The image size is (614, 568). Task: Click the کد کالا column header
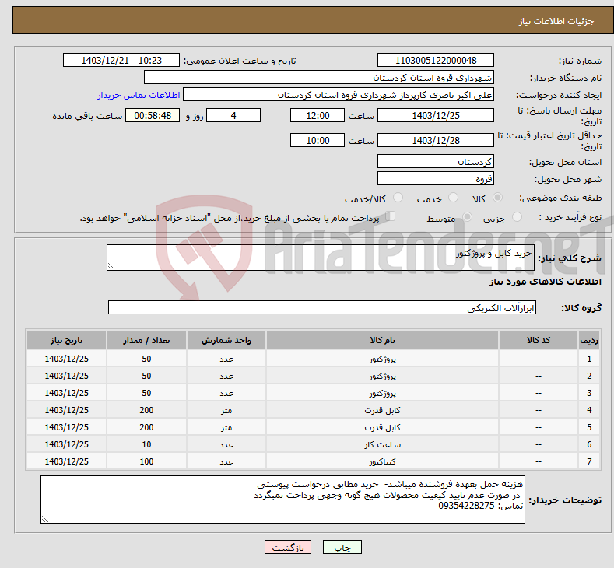tap(538, 340)
